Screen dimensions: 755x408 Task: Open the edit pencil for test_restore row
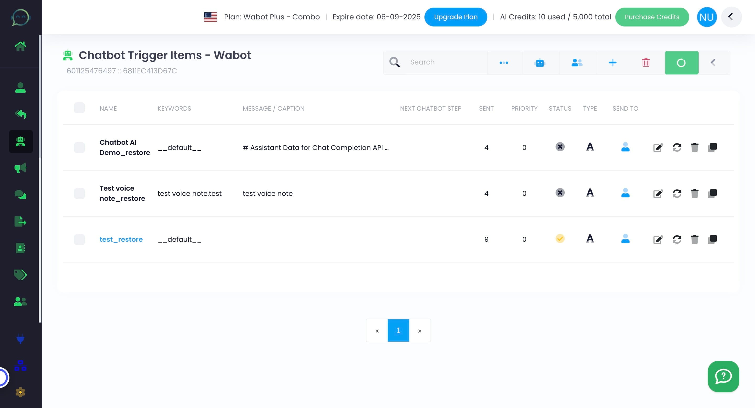(658, 239)
